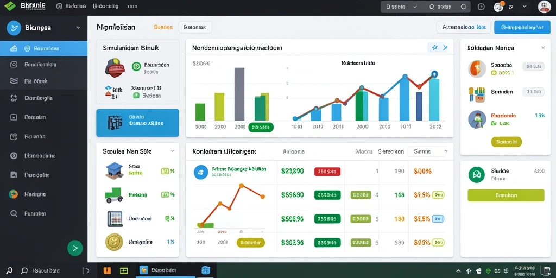Toggle the grey pill beside first right-panel item
The image size is (556, 278).
(x=533, y=66)
